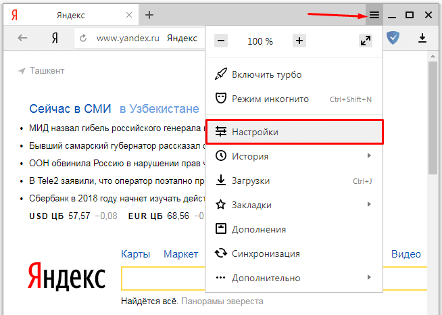Click the three dots More icon
The image size is (442, 315).
[x=221, y=278]
